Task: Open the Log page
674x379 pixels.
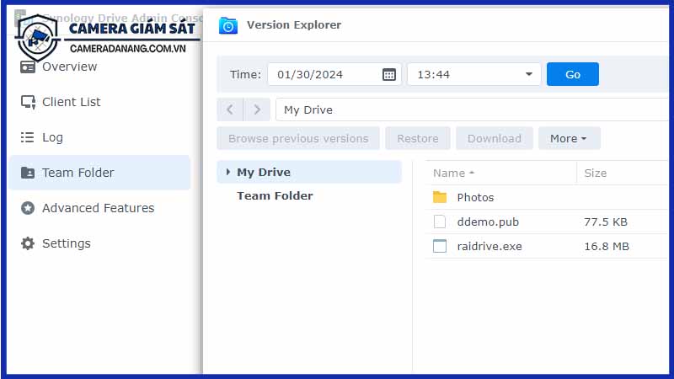Action: coord(52,137)
